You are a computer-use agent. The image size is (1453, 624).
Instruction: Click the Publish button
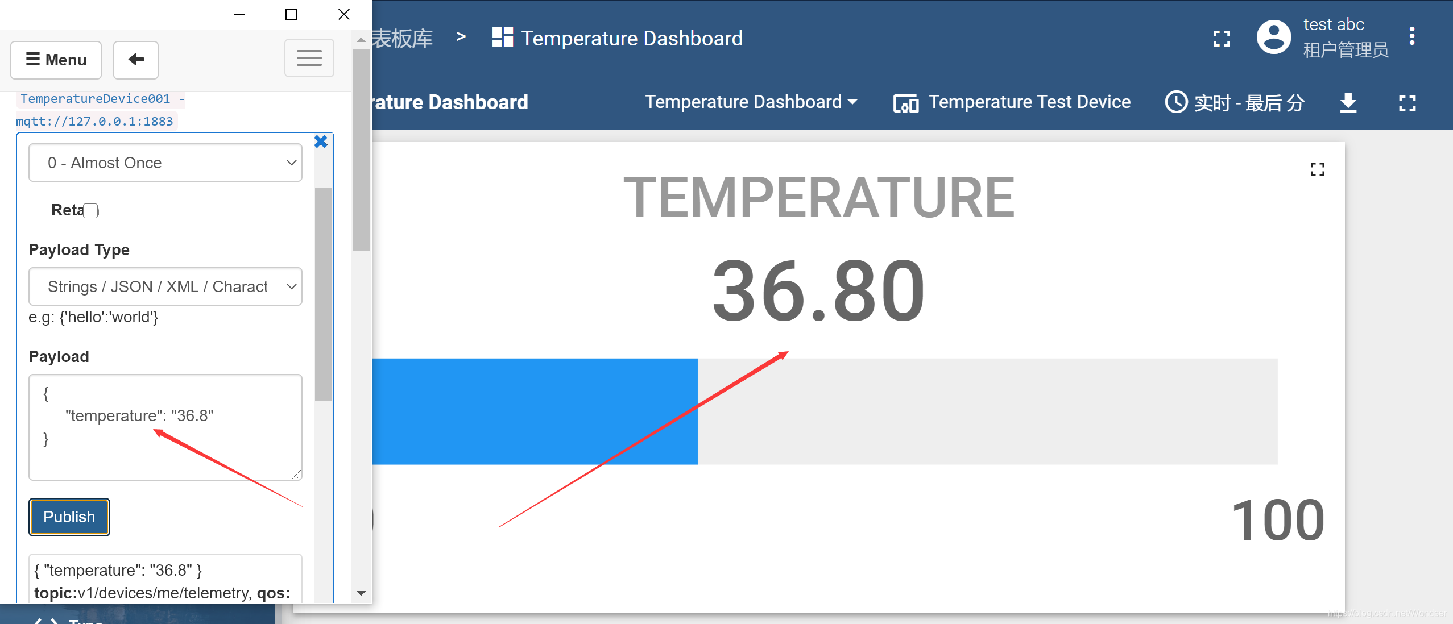point(69,517)
